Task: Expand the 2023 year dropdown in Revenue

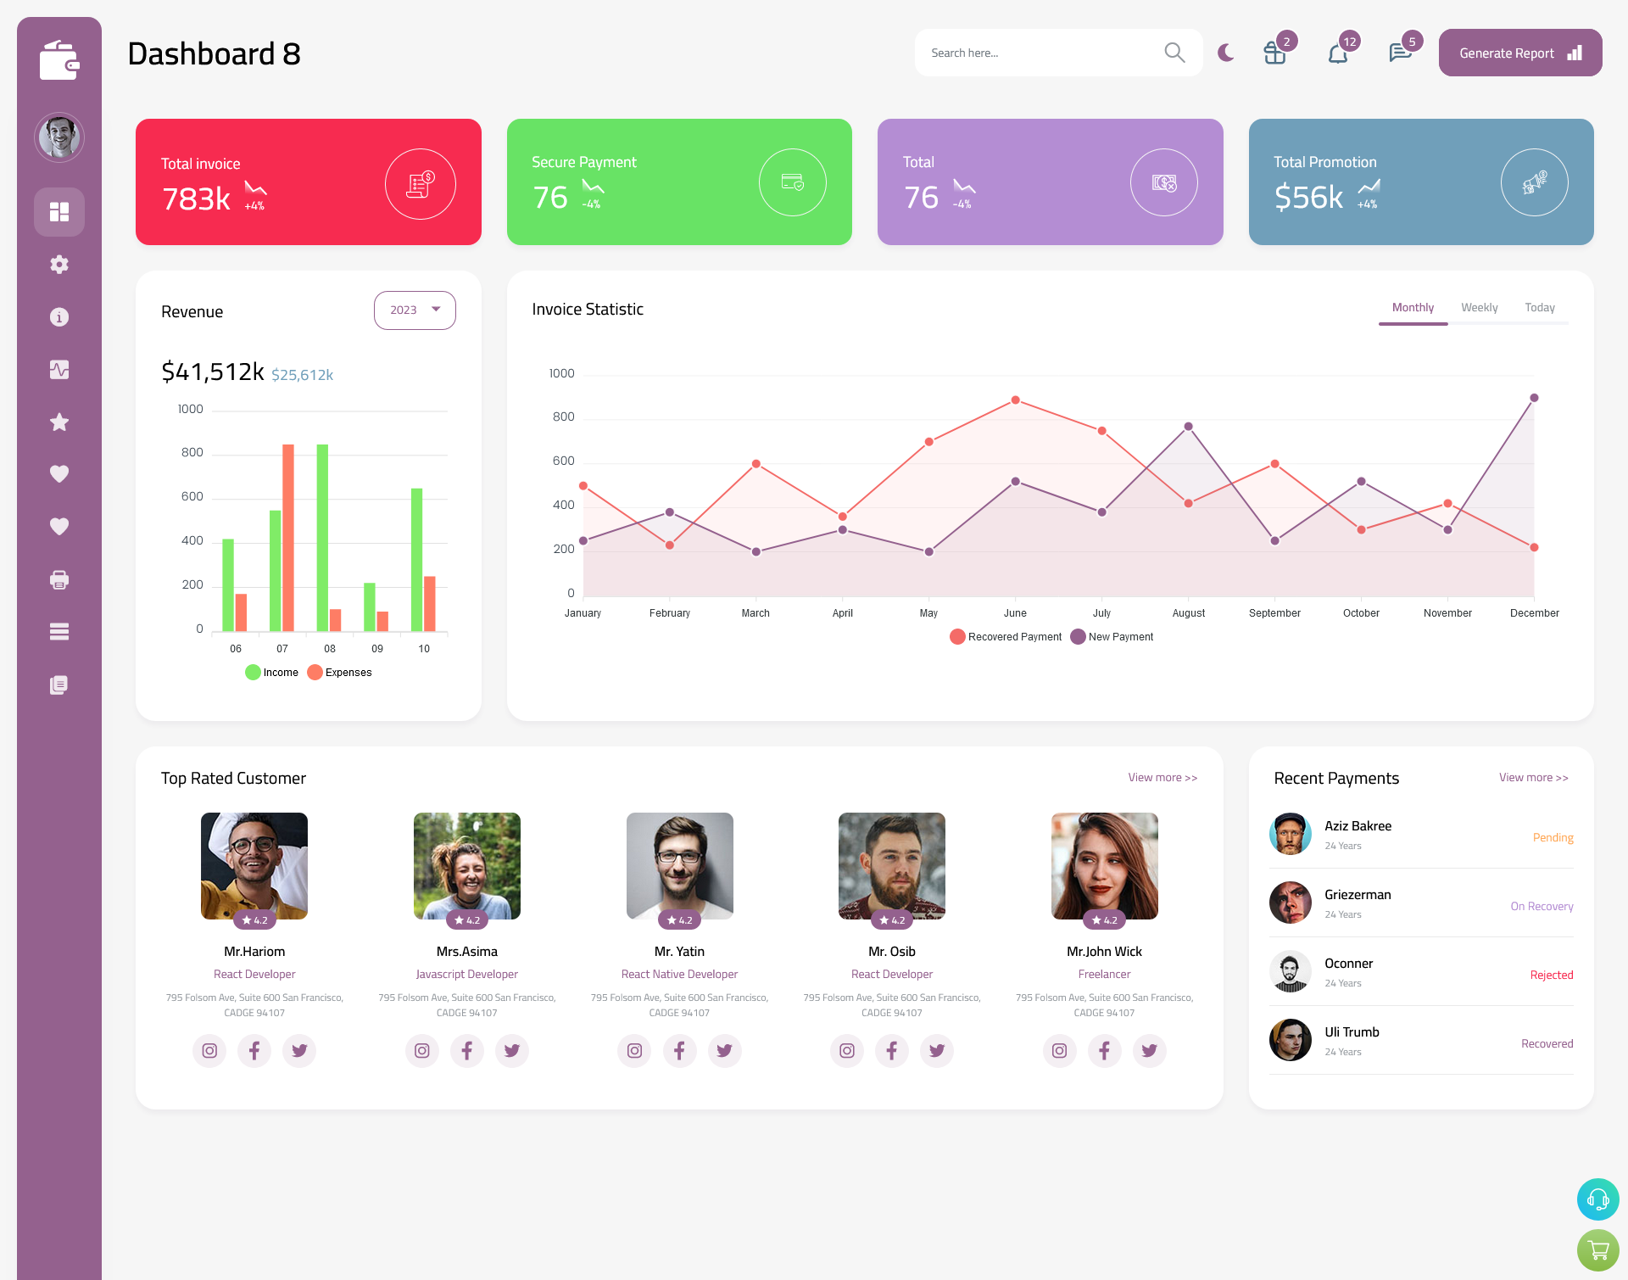Action: pos(414,310)
